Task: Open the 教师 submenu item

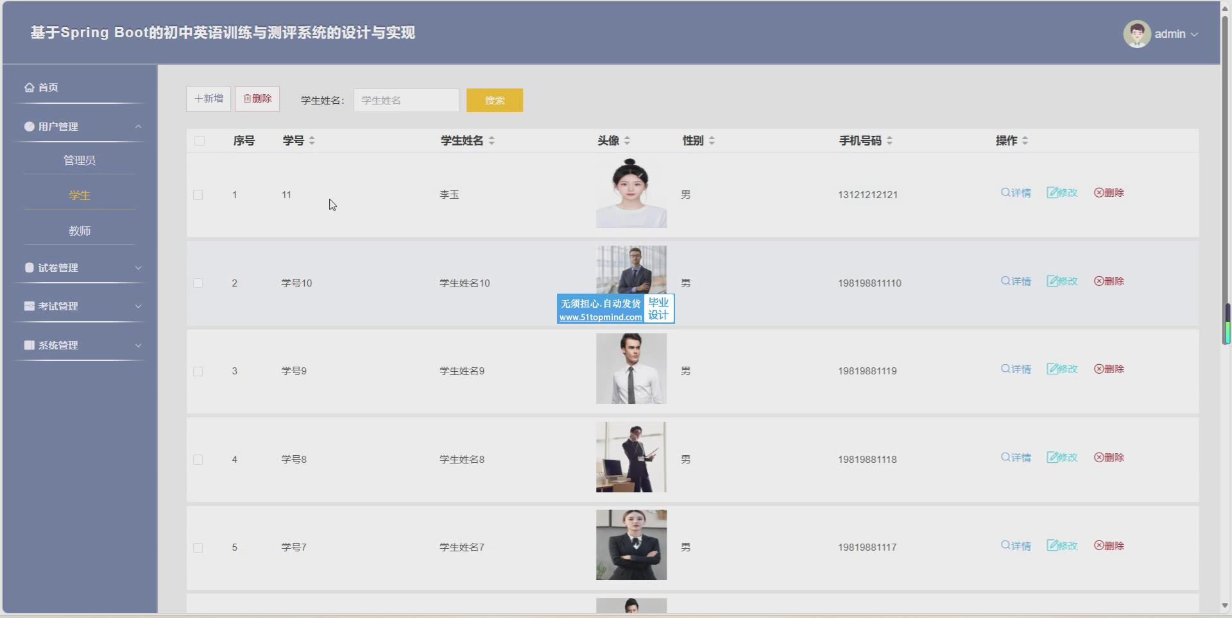Action: 80,231
